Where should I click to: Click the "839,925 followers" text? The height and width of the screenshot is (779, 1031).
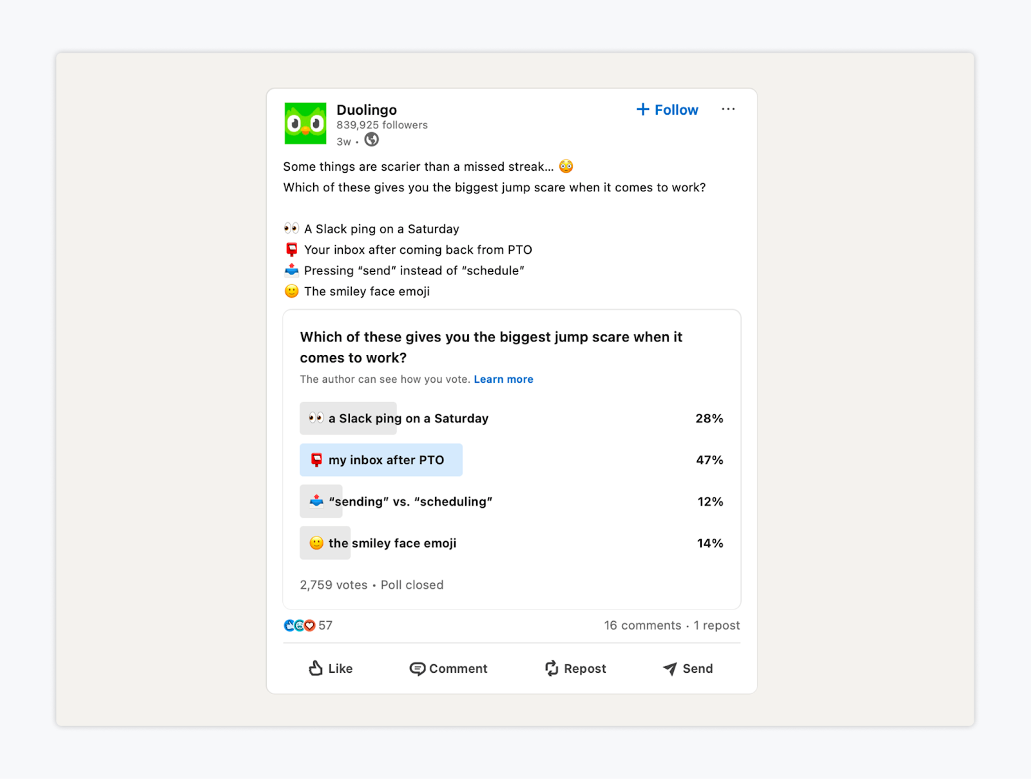pos(382,125)
